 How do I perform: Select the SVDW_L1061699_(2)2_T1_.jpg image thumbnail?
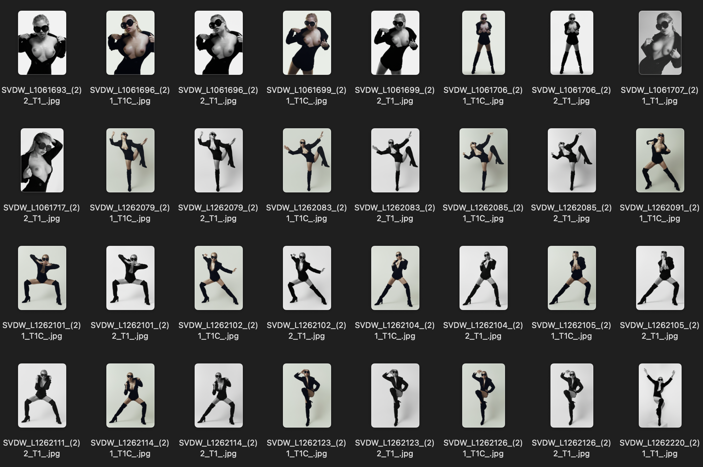click(395, 43)
